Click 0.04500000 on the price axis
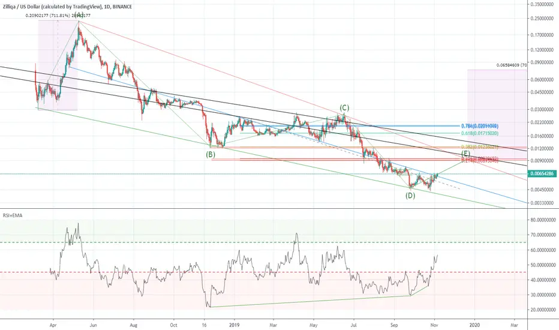559x330 pixels. 542,92
